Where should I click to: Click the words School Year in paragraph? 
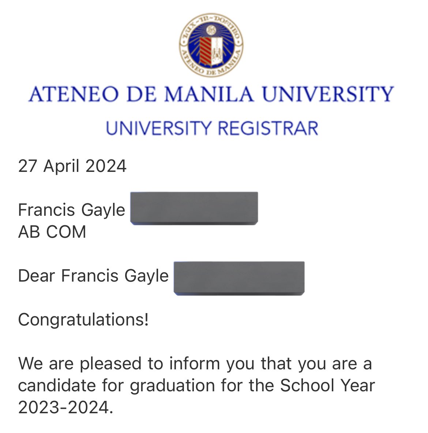(327, 385)
